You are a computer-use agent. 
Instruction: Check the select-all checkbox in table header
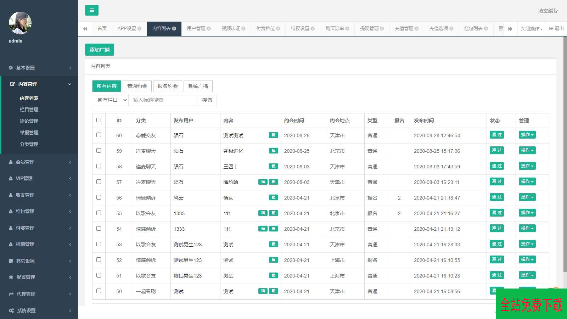99,120
